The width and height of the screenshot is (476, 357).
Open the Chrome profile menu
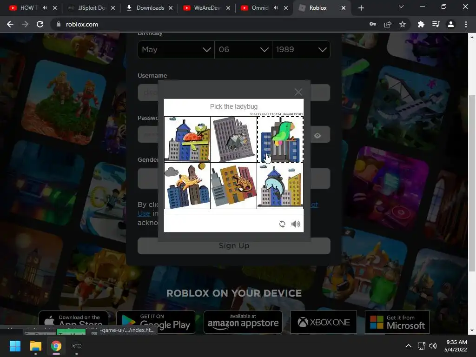click(x=451, y=24)
